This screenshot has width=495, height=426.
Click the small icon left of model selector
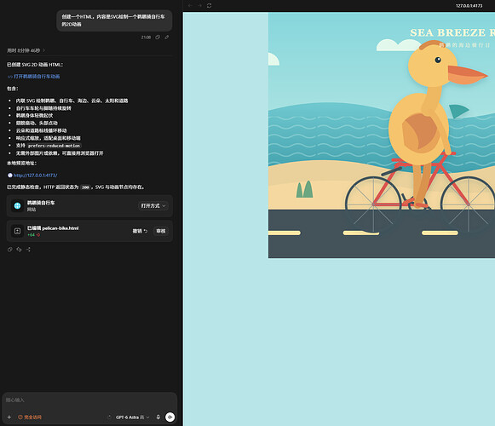pyautogui.click(x=109, y=417)
